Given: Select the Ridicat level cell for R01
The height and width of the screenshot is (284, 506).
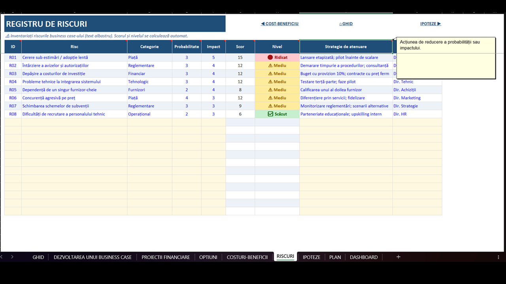Looking at the screenshot, I should pyautogui.click(x=277, y=58).
